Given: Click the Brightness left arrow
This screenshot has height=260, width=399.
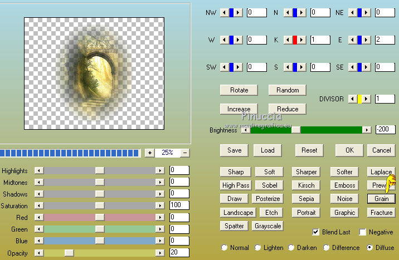Looking at the screenshot, I should coord(246,130).
